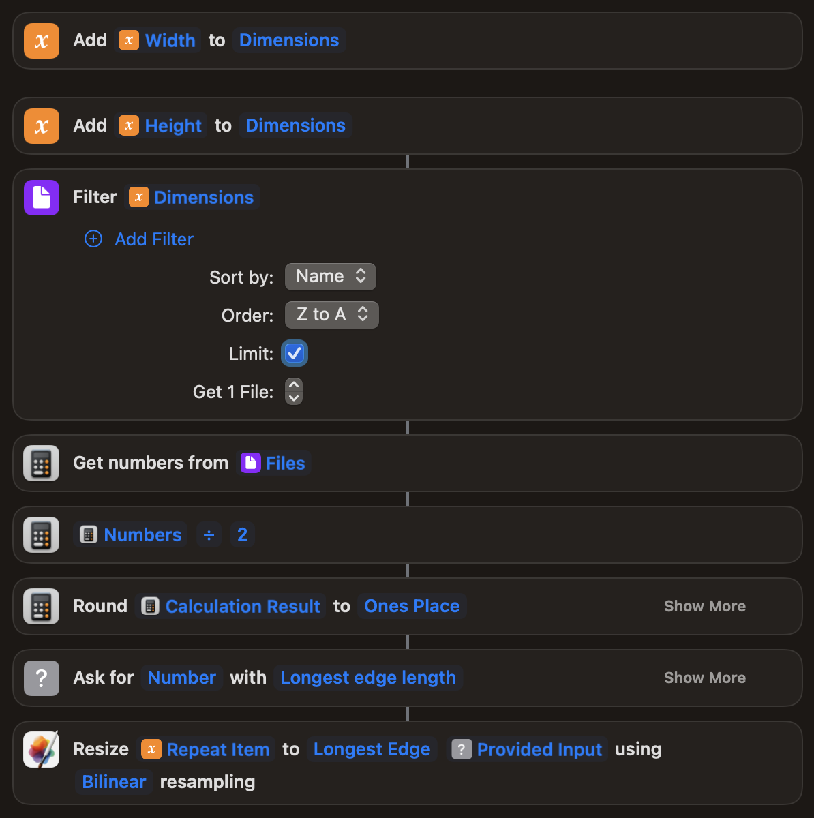This screenshot has height=818, width=814.
Task: Click the Longest edge length prompt field
Action: point(368,678)
